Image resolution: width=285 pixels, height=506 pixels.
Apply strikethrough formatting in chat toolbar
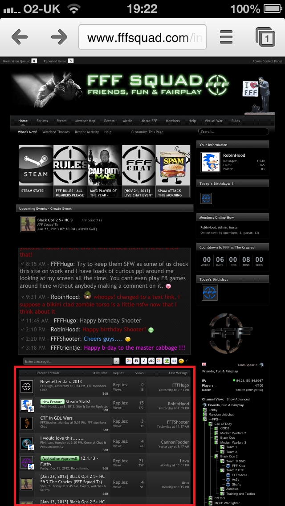151,361
